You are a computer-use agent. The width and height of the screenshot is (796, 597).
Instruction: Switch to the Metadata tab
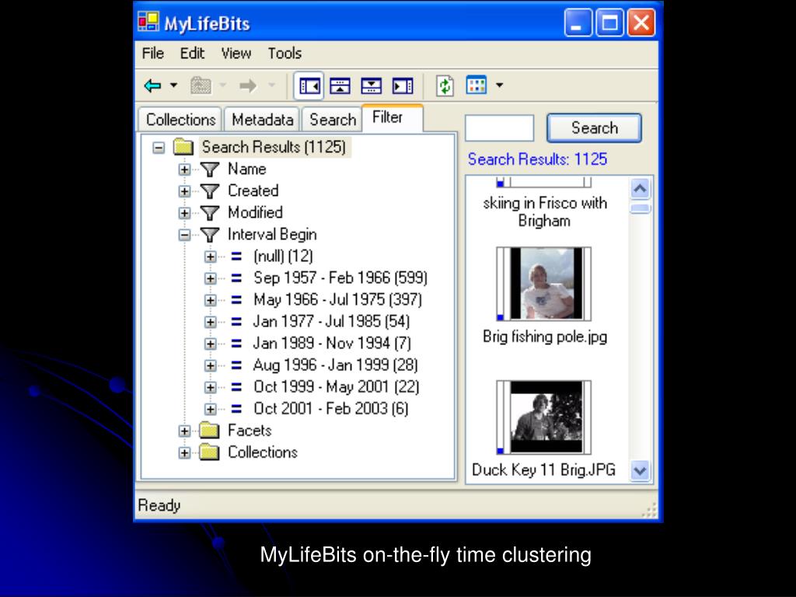coord(263,120)
